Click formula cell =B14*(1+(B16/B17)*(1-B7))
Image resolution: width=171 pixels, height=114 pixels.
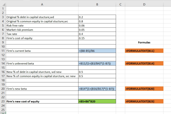tap(97, 89)
